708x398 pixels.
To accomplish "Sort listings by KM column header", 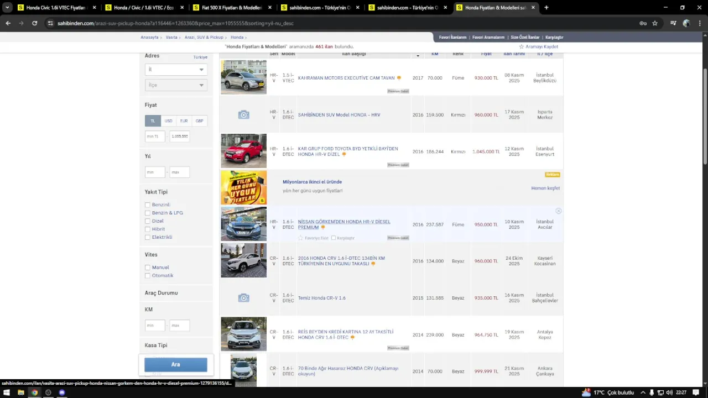I will tap(435, 54).
